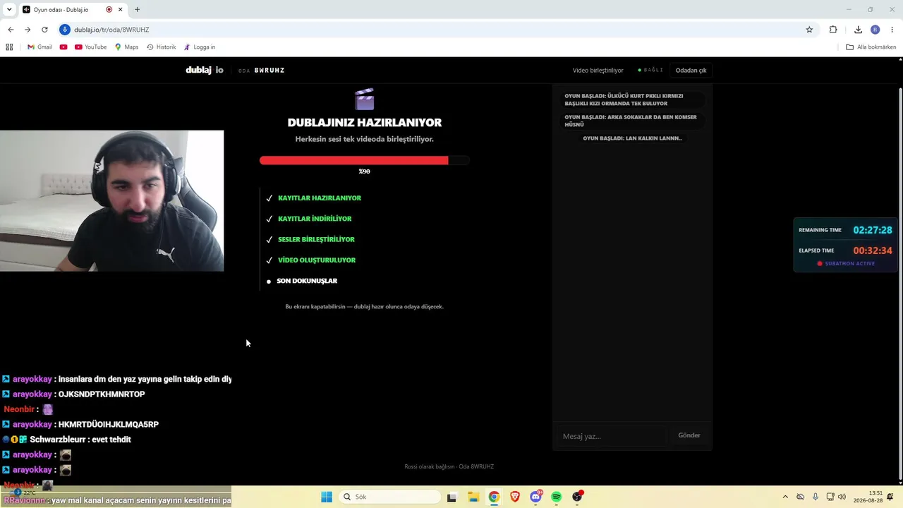
Task: Click the %90 progress percentage
Action: [364, 171]
